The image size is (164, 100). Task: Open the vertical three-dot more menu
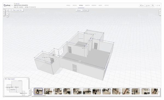tap(157, 5)
